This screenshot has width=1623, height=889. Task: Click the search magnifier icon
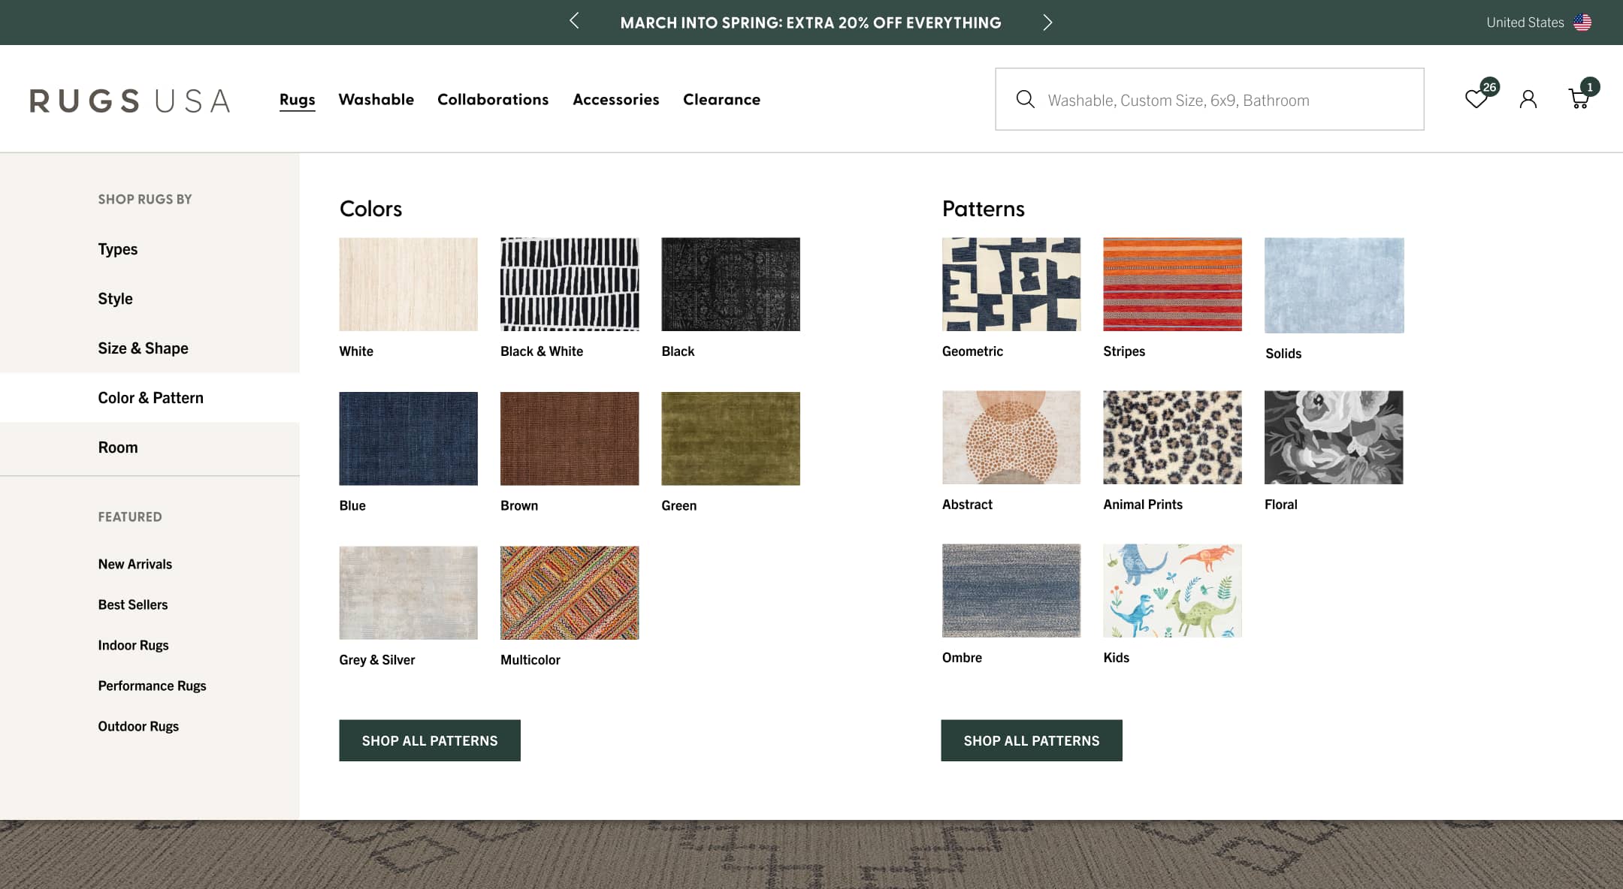[x=1026, y=99]
